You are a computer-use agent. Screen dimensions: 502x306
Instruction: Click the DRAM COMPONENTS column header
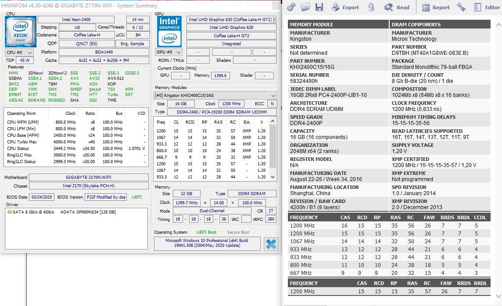click(440, 24)
